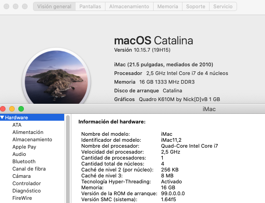Click the Quad-Core Intel Core i7 value
This screenshot has height=203, width=265.
pyautogui.click(x=189, y=146)
